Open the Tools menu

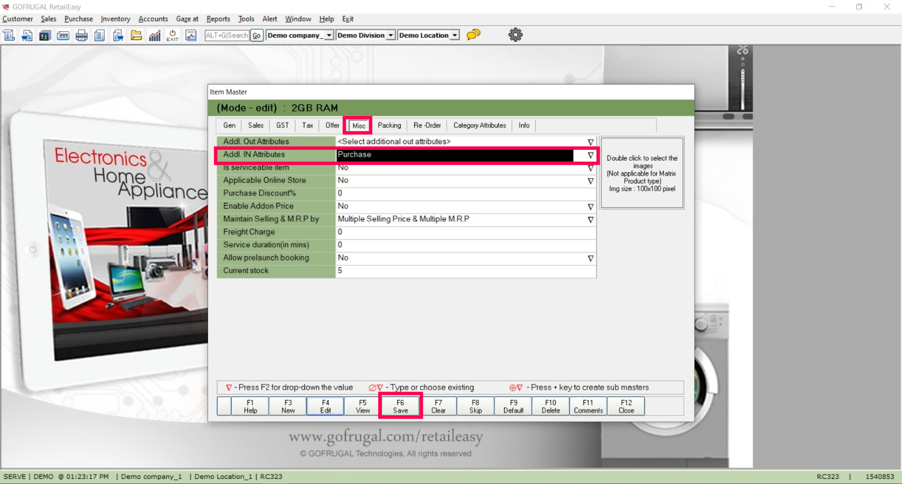(x=246, y=19)
